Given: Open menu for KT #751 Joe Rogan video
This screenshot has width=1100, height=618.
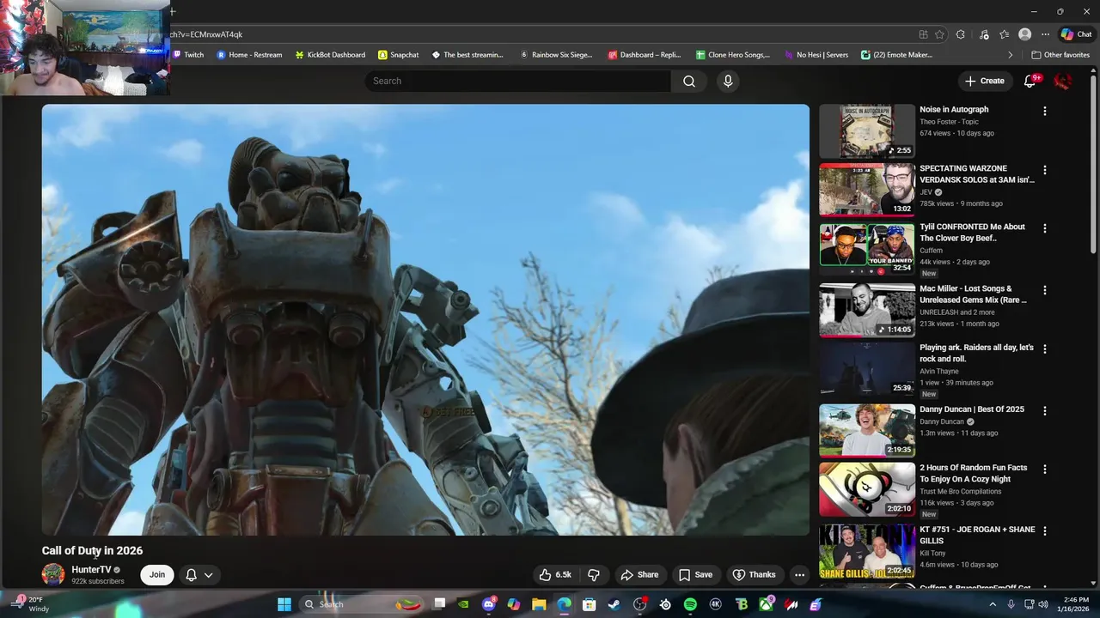Looking at the screenshot, I should (1045, 531).
